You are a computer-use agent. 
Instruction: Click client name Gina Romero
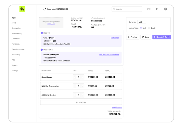49,38
